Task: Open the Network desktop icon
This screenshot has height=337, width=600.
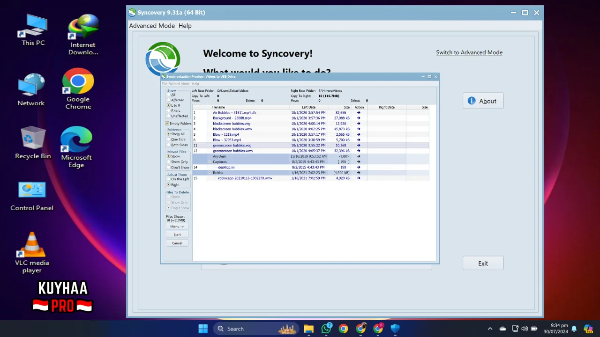Action: pyautogui.click(x=31, y=89)
